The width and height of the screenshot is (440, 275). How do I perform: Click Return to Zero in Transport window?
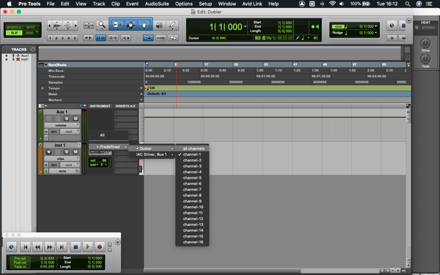point(25,247)
